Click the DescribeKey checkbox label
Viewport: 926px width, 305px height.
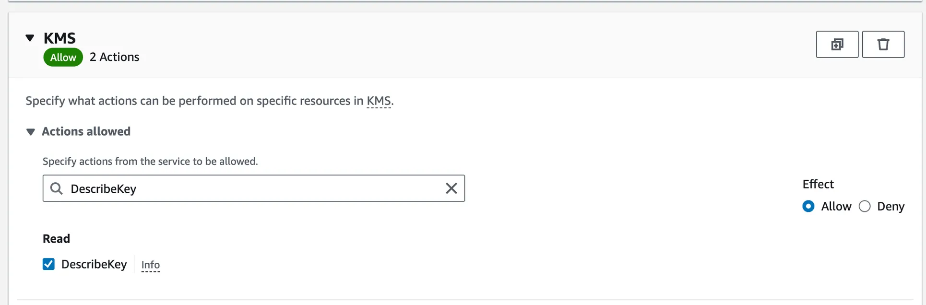[94, 264]
